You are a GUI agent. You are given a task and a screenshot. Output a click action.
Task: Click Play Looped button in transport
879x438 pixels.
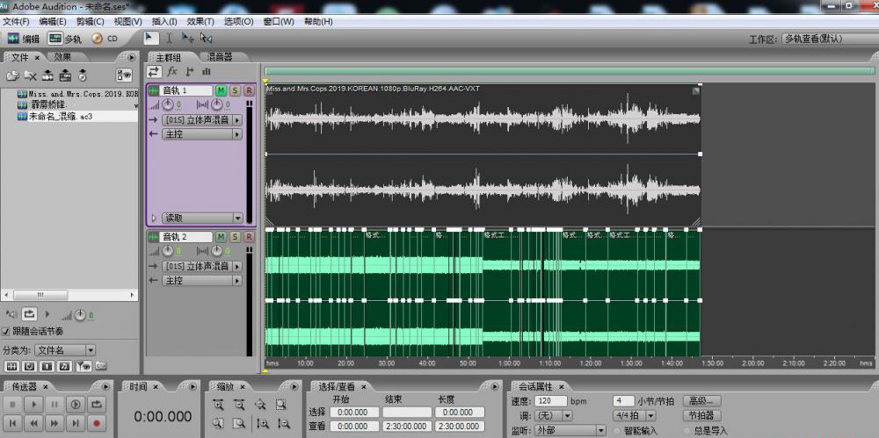coord(97,405)
